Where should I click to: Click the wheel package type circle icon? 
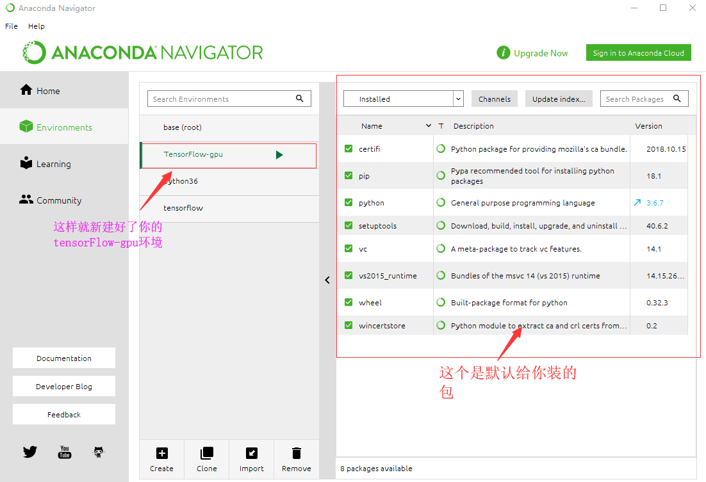click(441, 302)
